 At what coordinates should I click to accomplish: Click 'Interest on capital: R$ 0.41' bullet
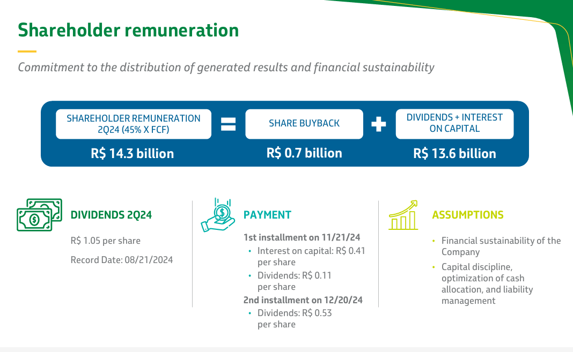click(311, 257)
